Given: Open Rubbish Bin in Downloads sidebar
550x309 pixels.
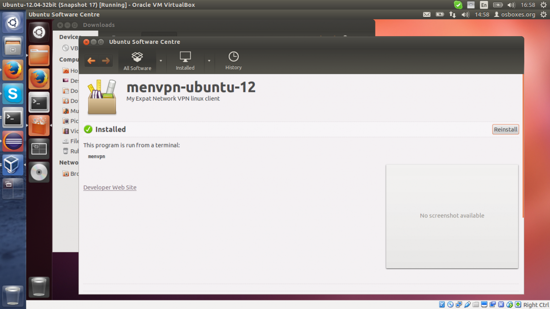Looking at the screenshot, I should click(70, 151).
